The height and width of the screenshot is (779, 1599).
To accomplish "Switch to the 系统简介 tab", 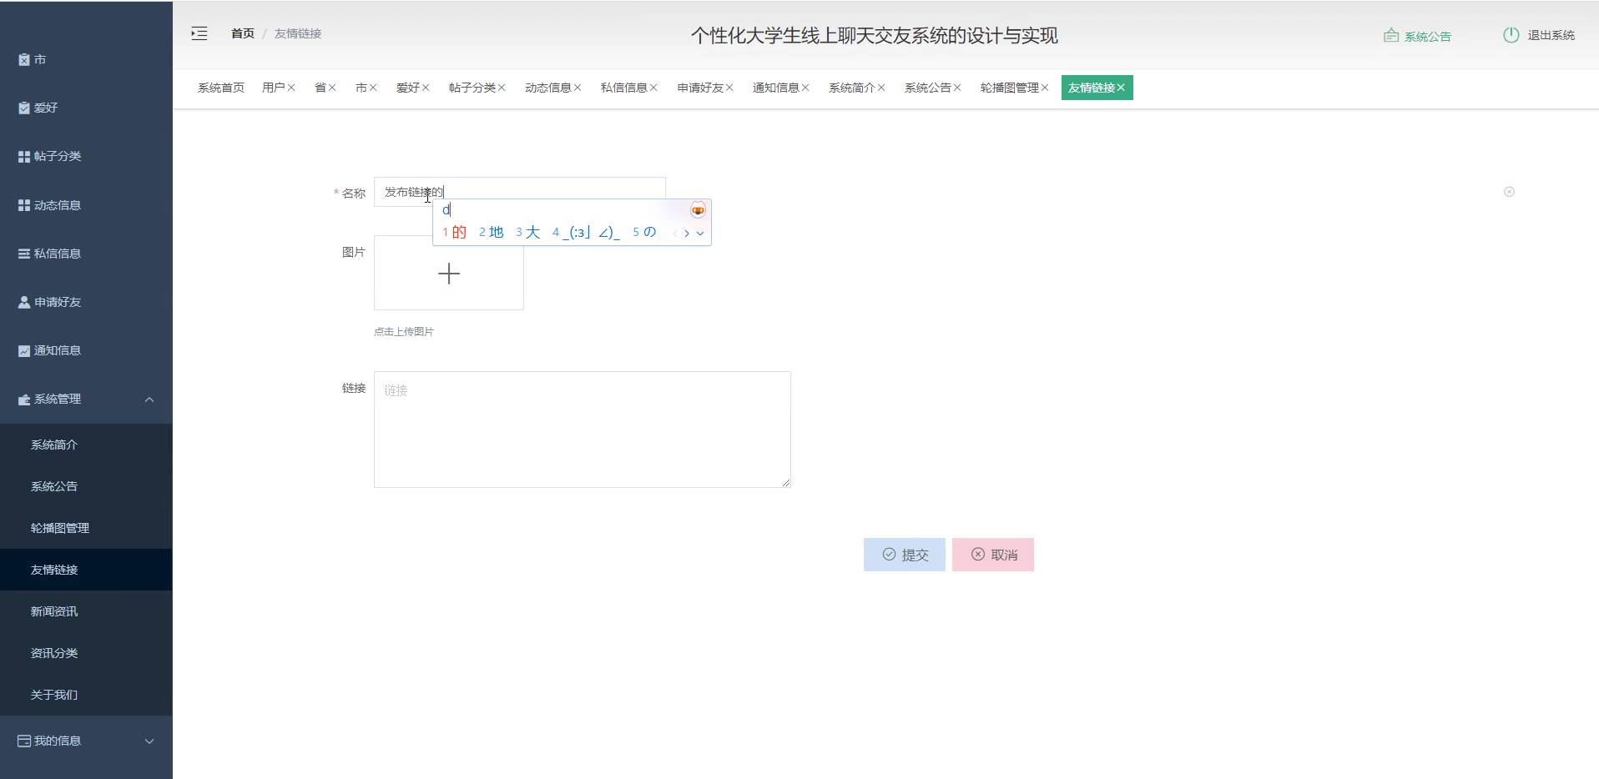I will pos(852,88).
